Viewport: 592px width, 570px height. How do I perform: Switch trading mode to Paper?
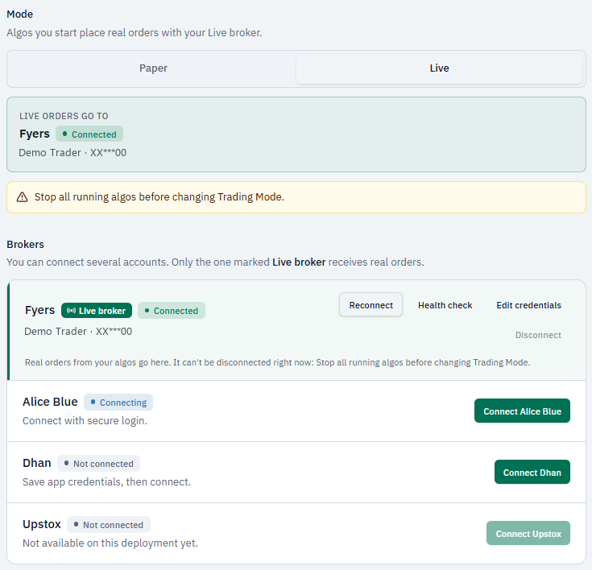[x=153, y=68]
